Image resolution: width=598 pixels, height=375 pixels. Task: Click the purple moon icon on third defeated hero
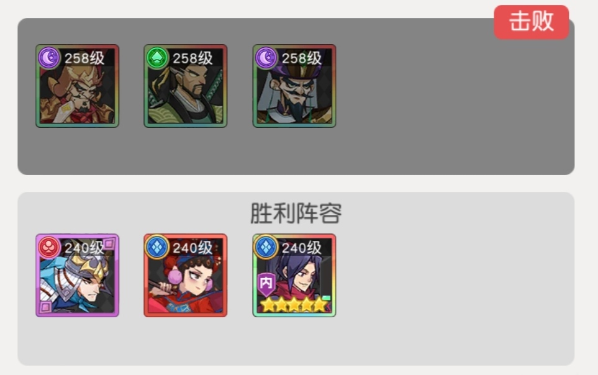pyautogui.click(x=266, y=58)
